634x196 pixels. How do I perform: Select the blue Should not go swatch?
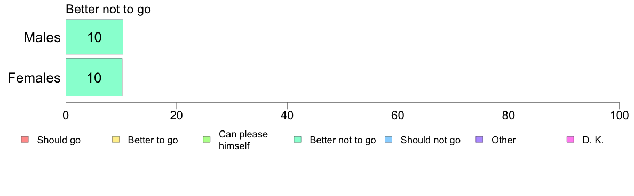tap(389, 140)
